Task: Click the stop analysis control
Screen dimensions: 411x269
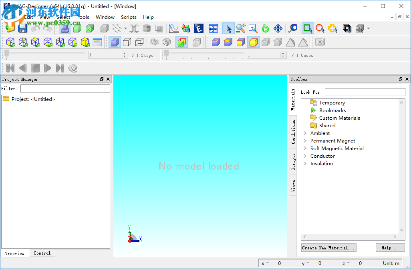Action: pos(35,68)
